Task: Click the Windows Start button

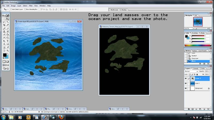Action: pyautogui.click(x=3, y=117)
